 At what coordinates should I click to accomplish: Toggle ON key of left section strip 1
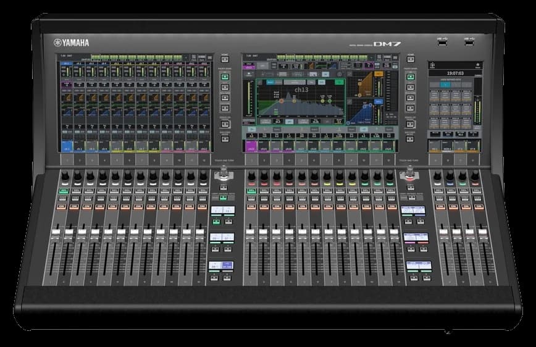[62, 207]
